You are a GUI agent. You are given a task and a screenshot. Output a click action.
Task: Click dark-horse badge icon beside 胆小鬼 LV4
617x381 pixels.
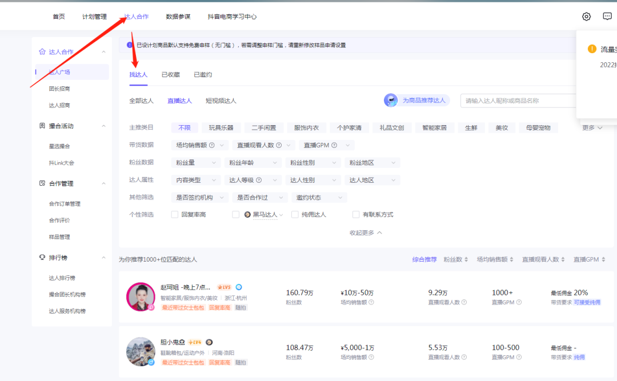(209, 342)
